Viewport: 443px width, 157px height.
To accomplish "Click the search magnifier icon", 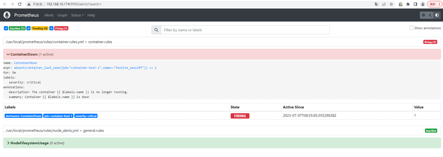I will (156, 30).
